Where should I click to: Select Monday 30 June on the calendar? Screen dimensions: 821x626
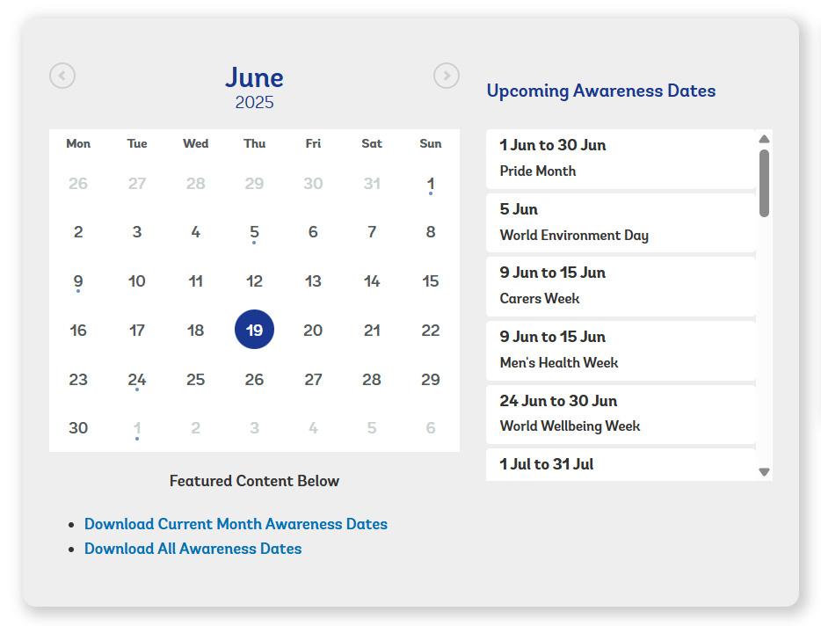[x=78, y=428]
